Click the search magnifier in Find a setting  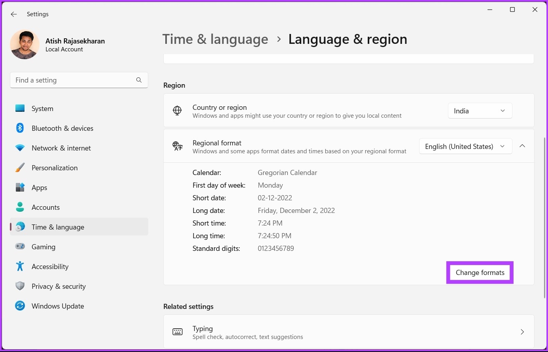139,80
